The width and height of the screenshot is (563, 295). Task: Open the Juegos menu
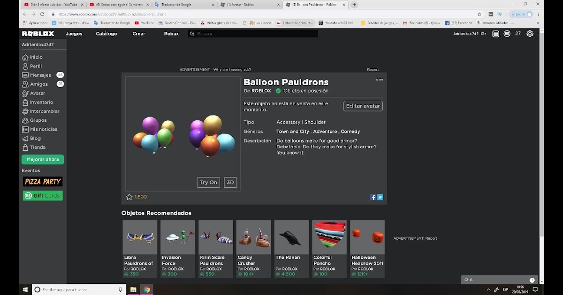point(74,34)
